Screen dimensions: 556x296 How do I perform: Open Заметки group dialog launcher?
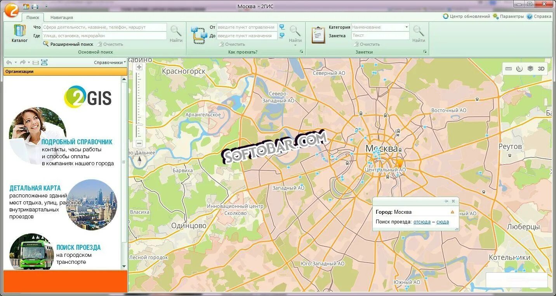click(x=425, y=52)
